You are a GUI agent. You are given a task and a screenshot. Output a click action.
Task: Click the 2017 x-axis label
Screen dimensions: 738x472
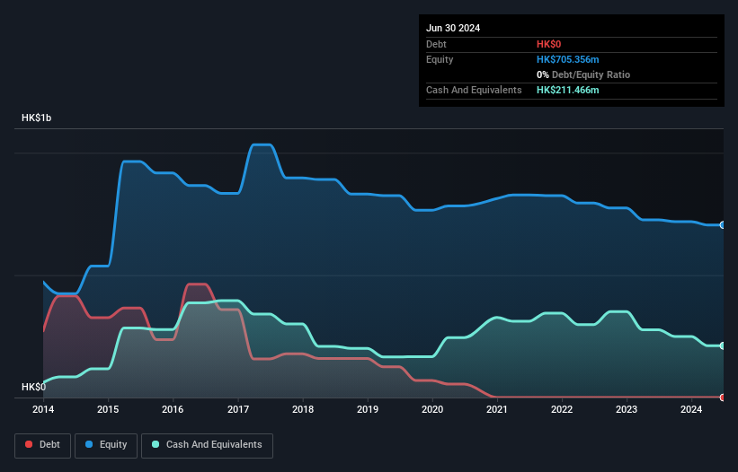pyautogui.click(x=238, y=409)
